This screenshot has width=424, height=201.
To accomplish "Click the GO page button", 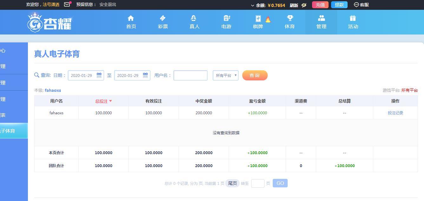I will click(280, 183).
